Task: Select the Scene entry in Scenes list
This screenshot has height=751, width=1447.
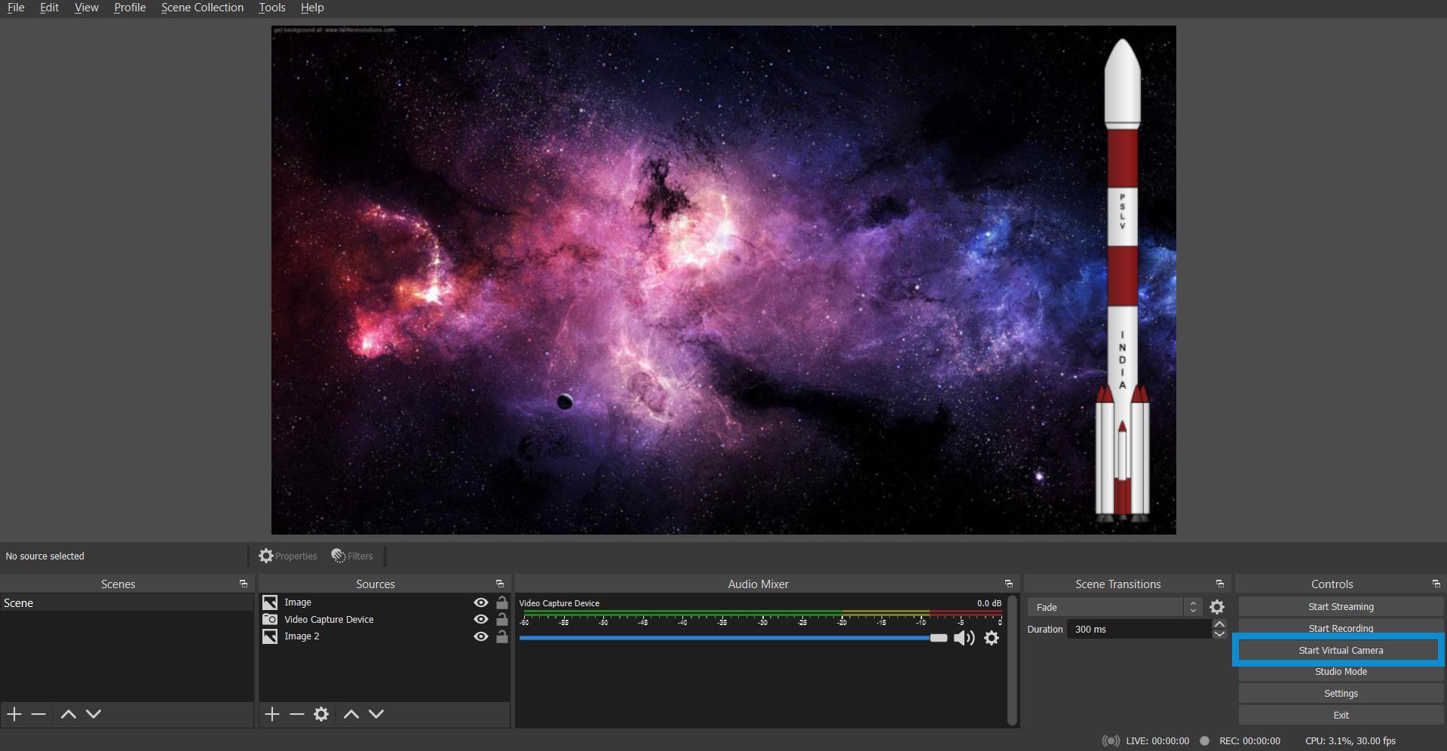Action: tap(127, 603)
